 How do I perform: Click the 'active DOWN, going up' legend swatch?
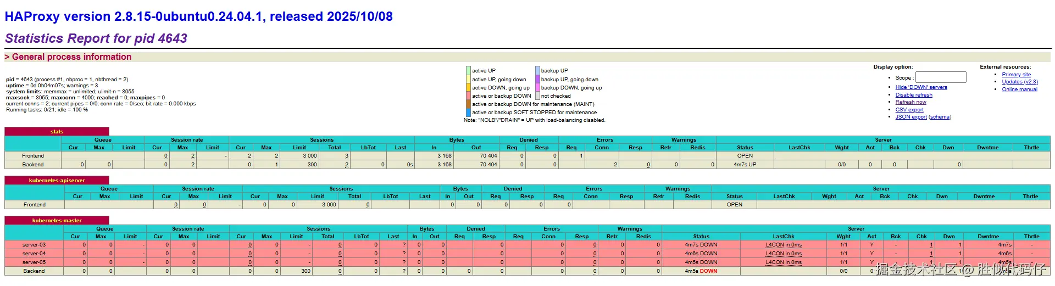[x=468, y=87]
